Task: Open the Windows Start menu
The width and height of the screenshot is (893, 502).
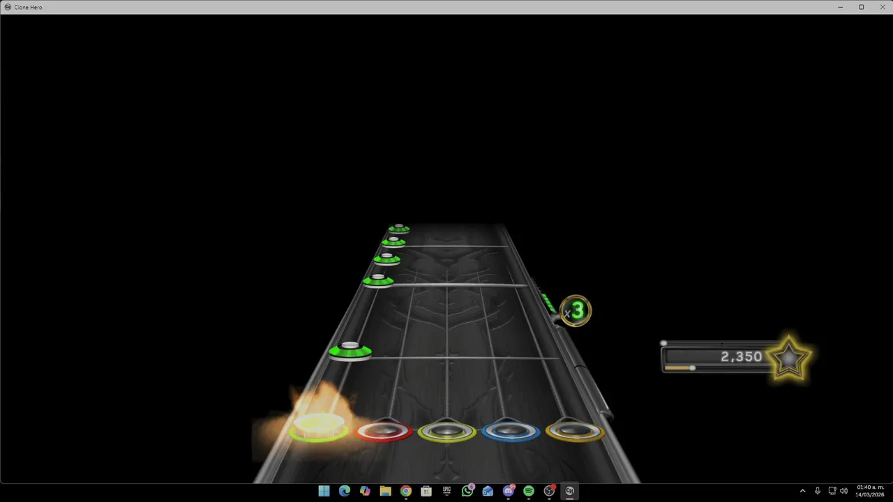Action: pos(324,491)
